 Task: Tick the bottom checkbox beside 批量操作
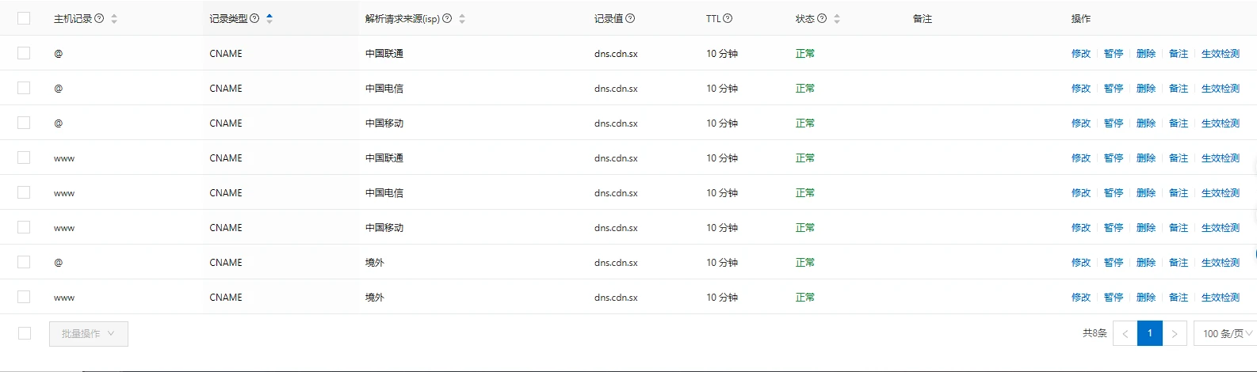pos(25,333)
